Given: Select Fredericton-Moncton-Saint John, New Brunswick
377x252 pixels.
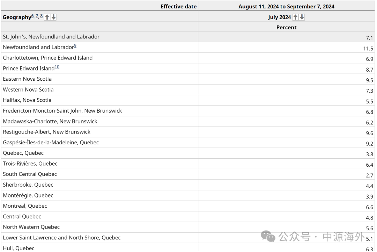Looking at the screenshot, I should click(62, 111).
